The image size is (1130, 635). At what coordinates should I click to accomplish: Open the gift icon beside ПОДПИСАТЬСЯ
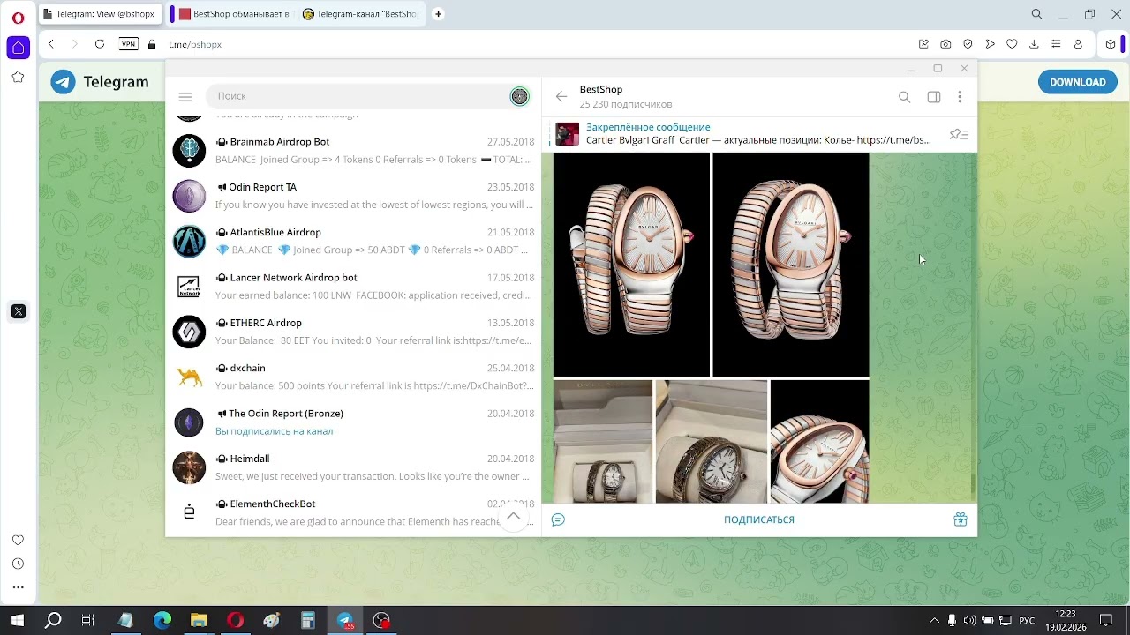960,519
